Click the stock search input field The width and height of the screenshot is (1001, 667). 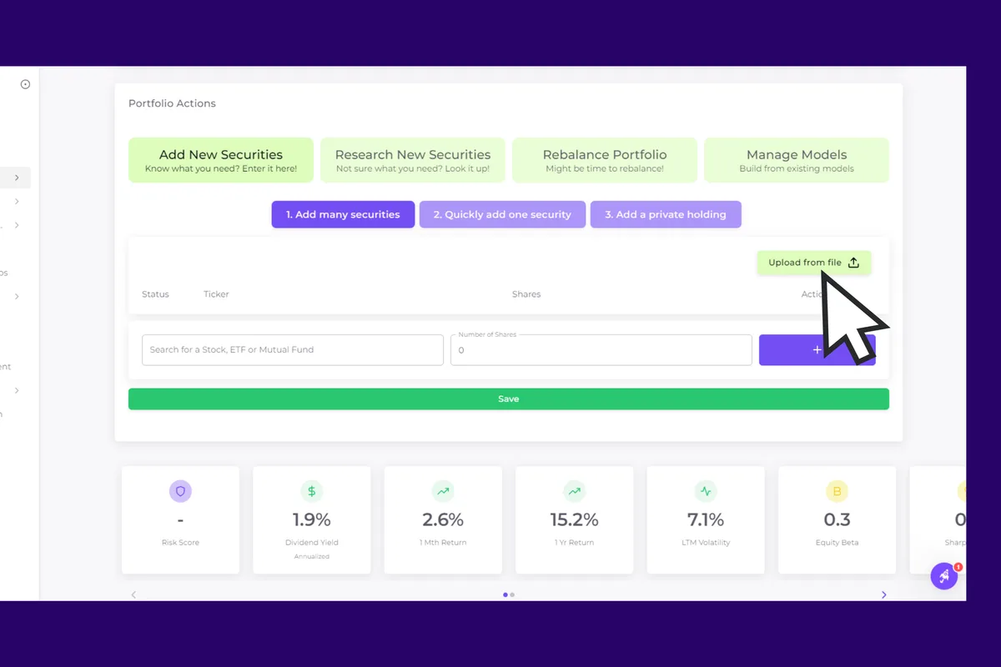coord(292,349)
